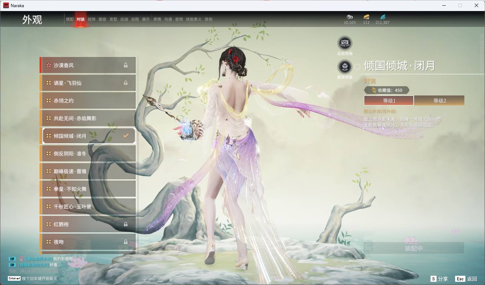
Task: Click the lock icon on 摘星·飞羽仙
Action: [126, 83]
